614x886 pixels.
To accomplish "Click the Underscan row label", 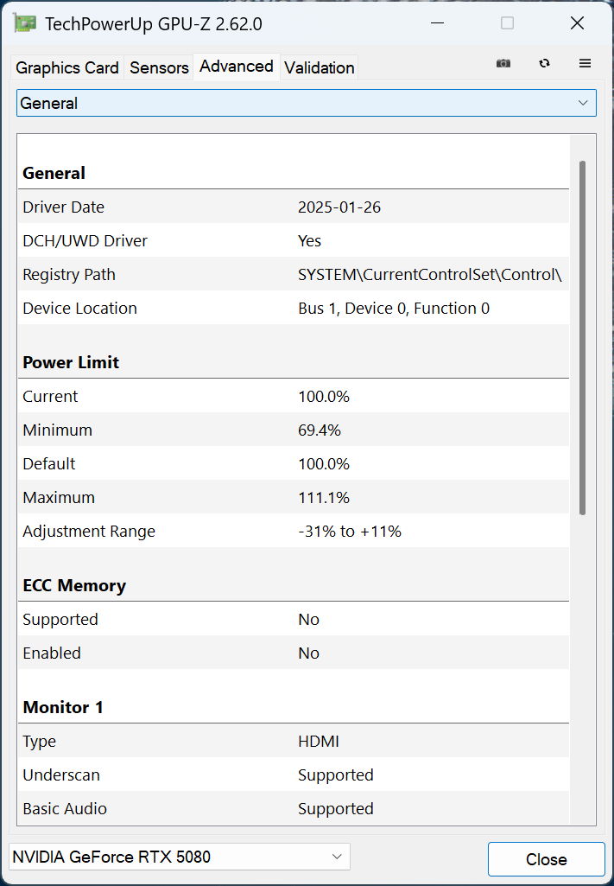I will click(61, 774).
